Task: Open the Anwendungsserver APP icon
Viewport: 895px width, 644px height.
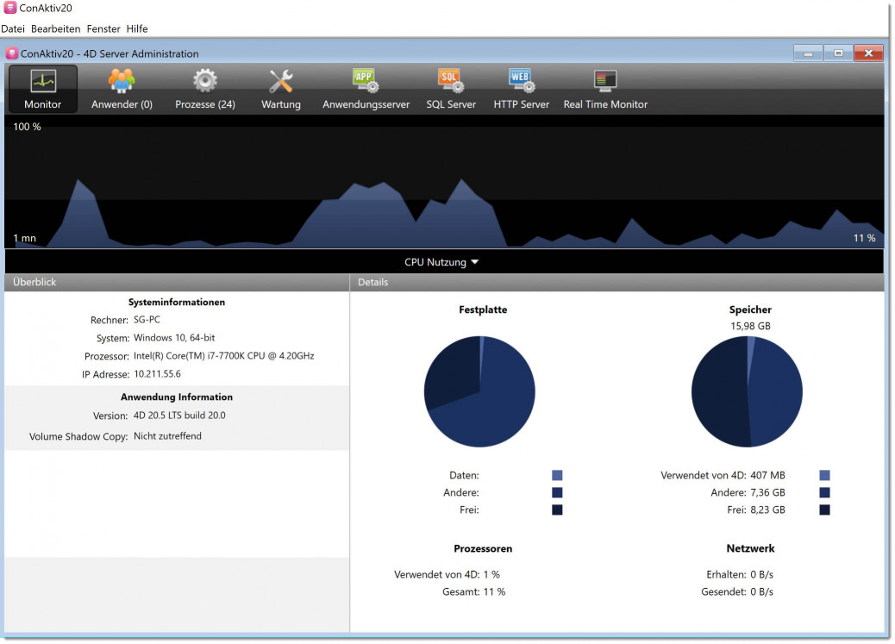Action: point(366,83)
